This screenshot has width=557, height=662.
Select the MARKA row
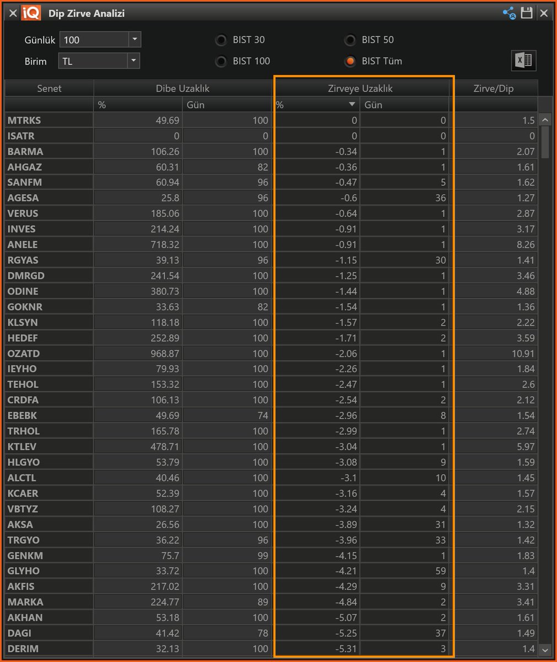pos(271,602)
